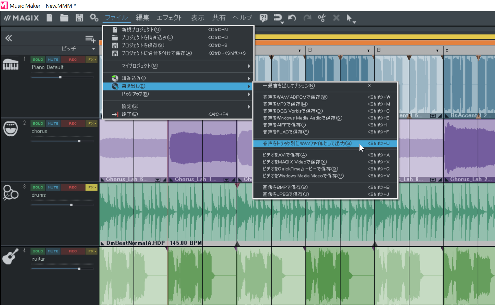Select 一般書き出しオプション entry
Viewport: 495px width, 305px height.
pos(325,86)
